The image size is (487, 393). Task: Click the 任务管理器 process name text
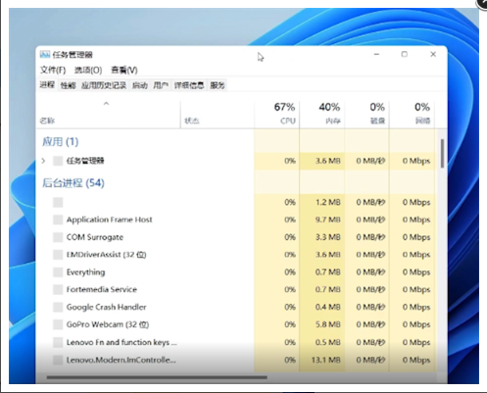coord(85,161)
